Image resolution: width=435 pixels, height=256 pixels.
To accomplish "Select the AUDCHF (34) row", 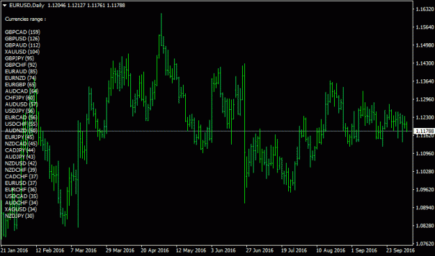I will pos(22,202).
